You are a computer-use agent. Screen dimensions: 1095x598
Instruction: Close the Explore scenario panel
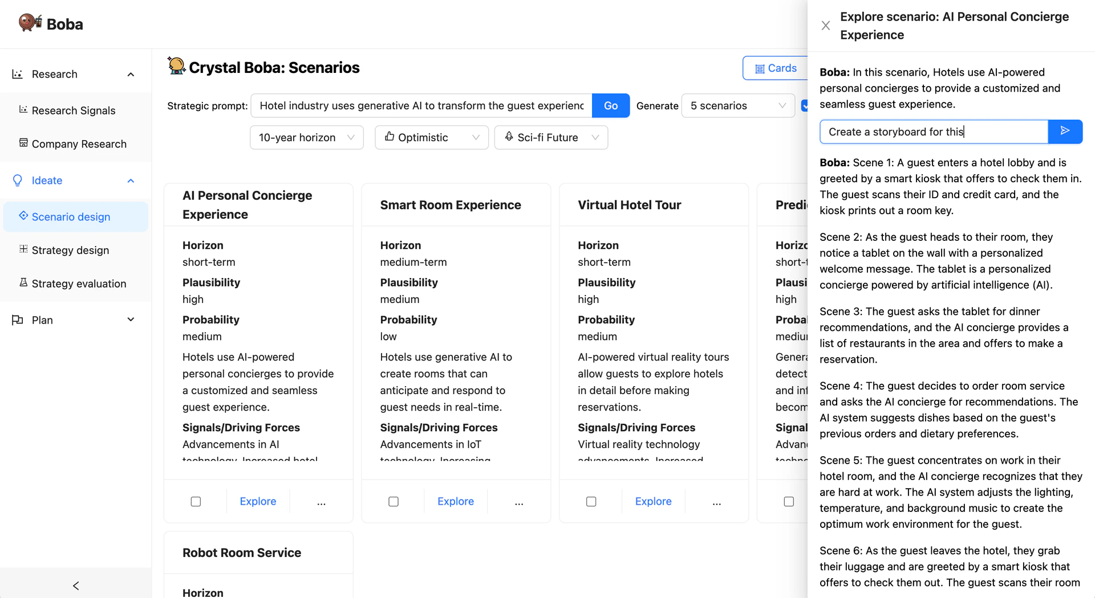[825, 26]
